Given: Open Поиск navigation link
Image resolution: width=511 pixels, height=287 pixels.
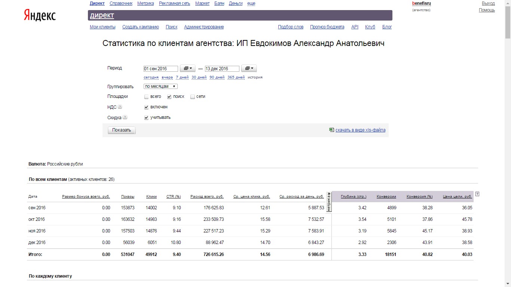Looking at the screenshot, I should (x=172, y=27).
